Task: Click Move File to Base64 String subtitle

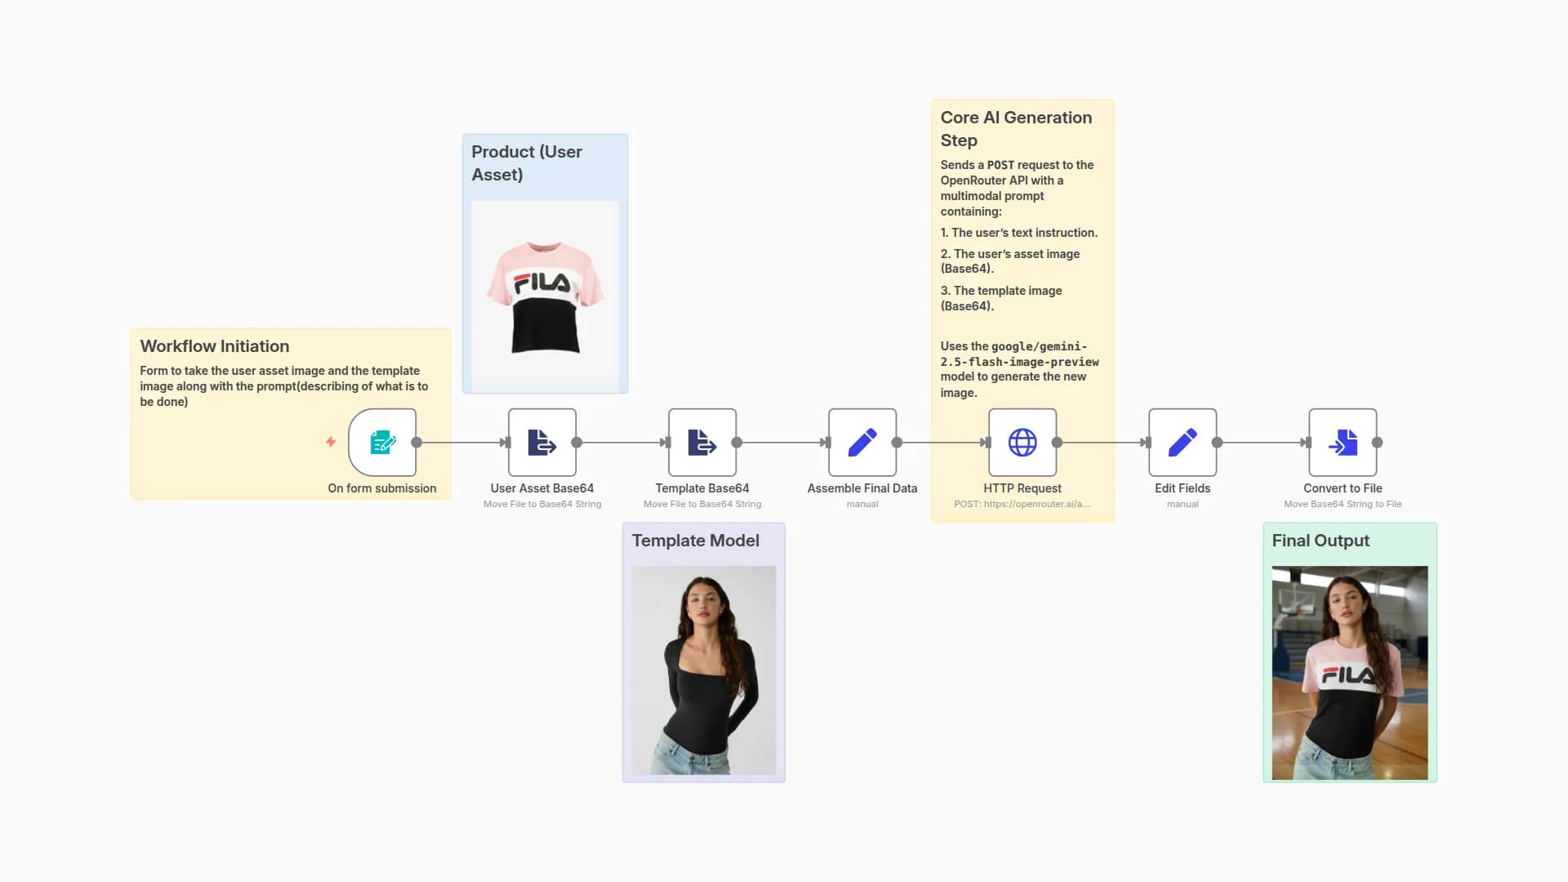Action: coord(542,504)
